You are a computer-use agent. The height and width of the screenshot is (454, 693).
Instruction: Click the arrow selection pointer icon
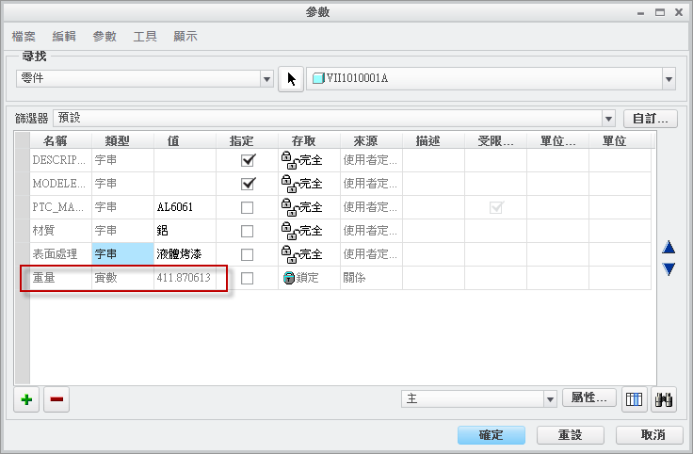click(x=292, y=79)
